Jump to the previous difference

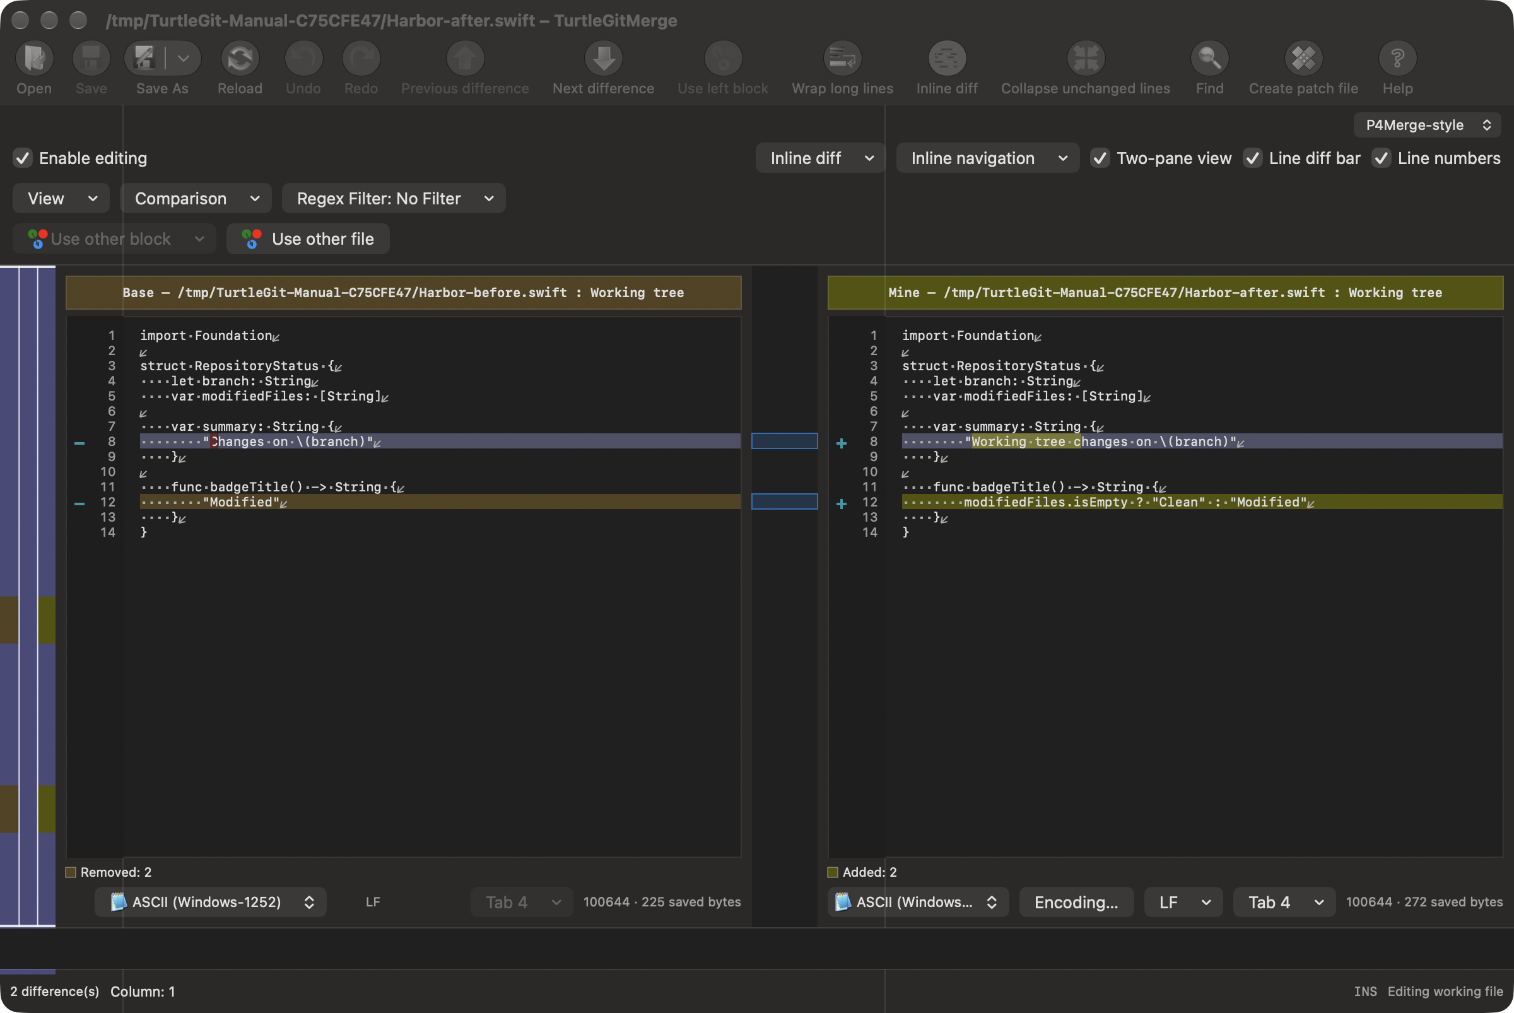466,58
